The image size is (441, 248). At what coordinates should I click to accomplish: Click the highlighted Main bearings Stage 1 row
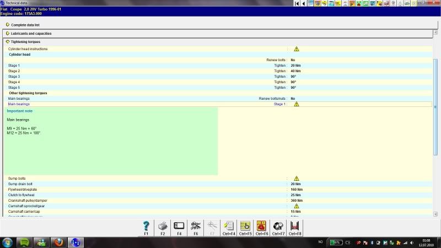coord(149,104)
